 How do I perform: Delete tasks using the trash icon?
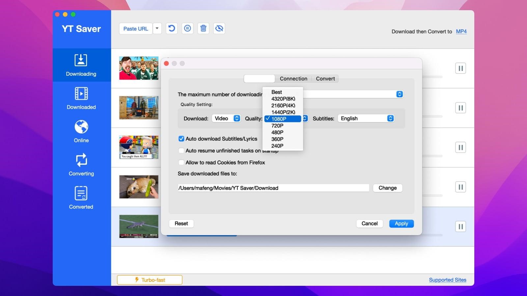click(x=203, y=28)
